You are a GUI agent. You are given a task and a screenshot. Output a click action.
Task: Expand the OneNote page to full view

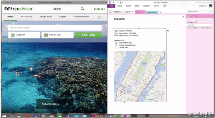(183, 17)
